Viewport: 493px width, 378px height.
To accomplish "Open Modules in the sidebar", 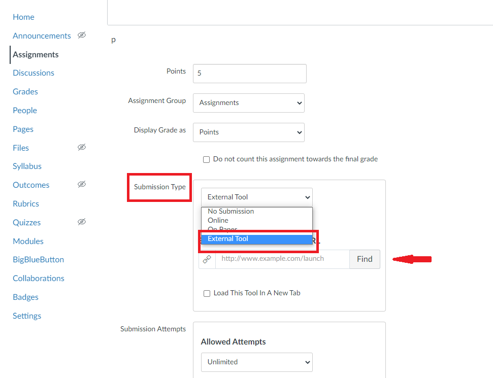I will pos(28,242).
